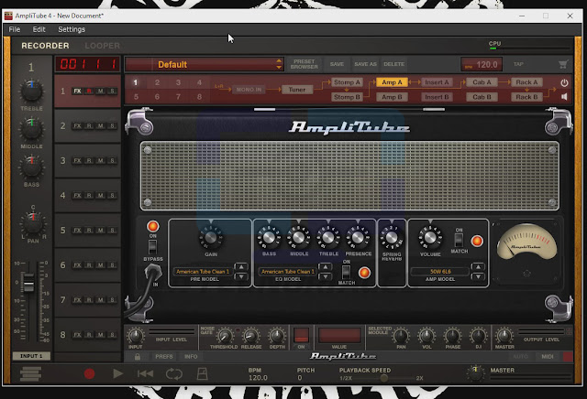Click the 120.0 BPM field at top

coord(482,65)
